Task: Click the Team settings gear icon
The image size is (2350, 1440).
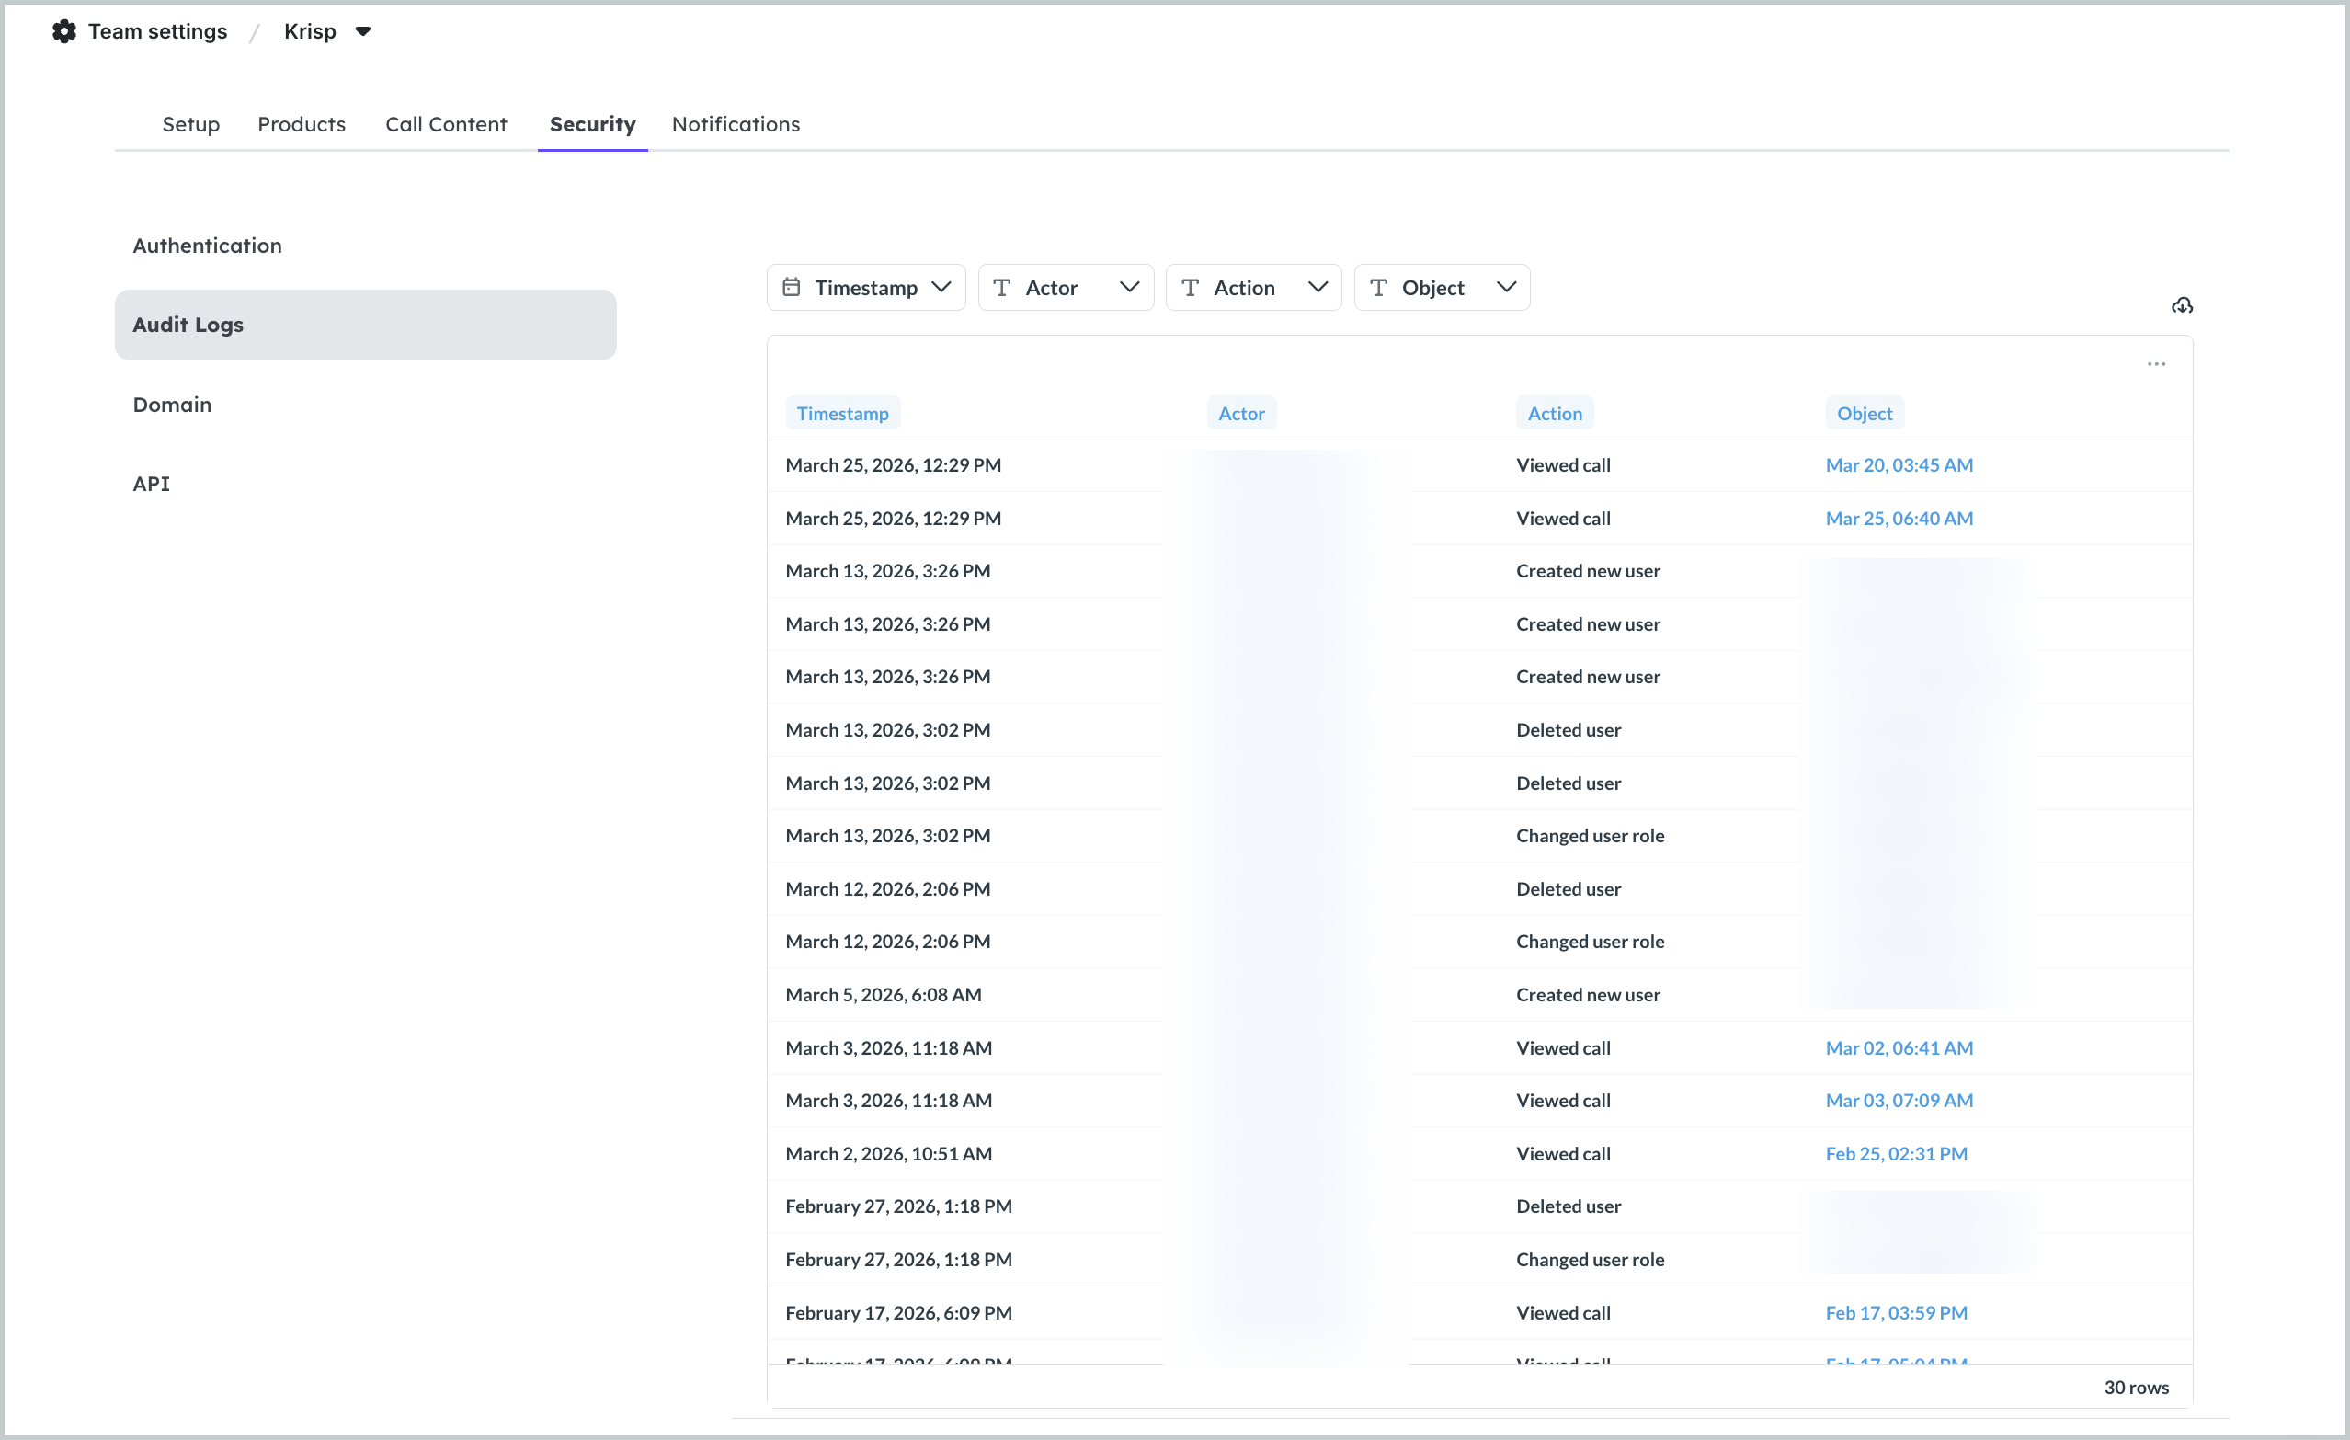Action: [64, 31]
